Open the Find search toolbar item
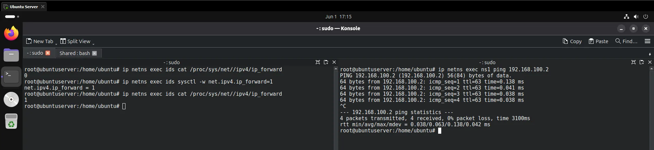The height and width of the screenshot is (150, 654). click(626, 41)
